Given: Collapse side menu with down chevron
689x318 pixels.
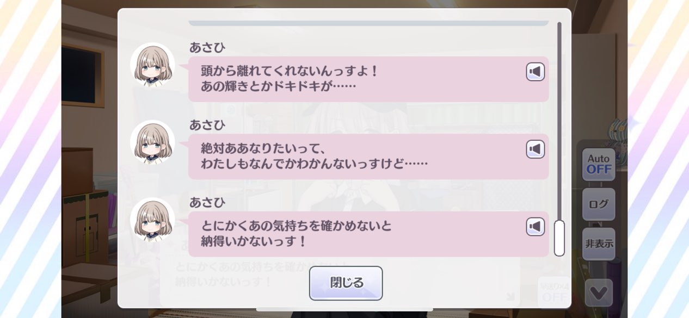Looking at the screenshot, I should [599, 292].
